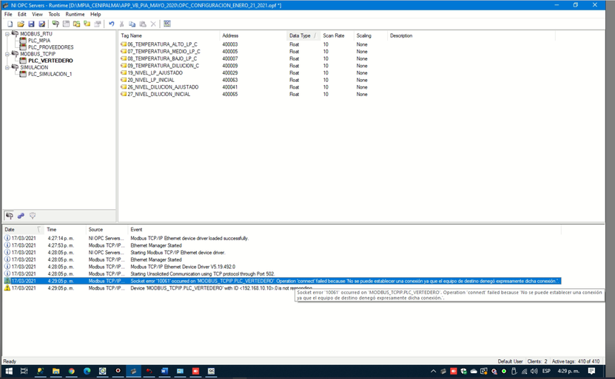Screen dimensions: 615x379
Task: Select the channel view icon below the tree
Action: point(10,215)
